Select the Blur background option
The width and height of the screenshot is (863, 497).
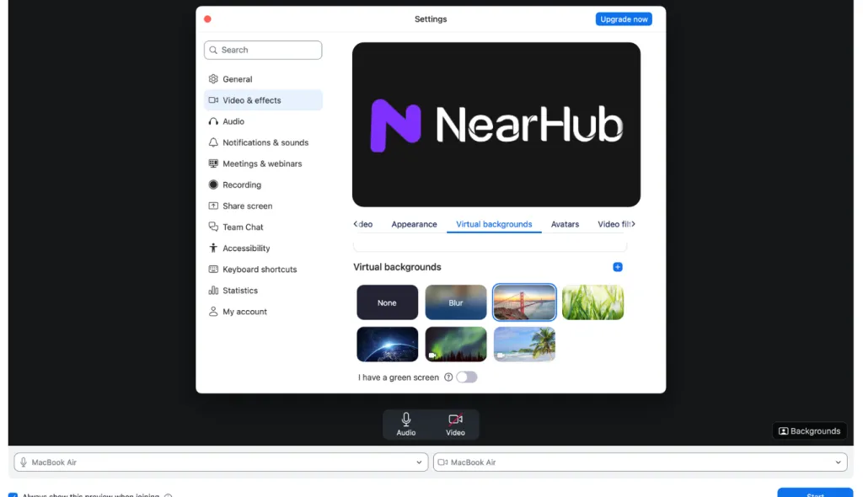pos(456,302)
